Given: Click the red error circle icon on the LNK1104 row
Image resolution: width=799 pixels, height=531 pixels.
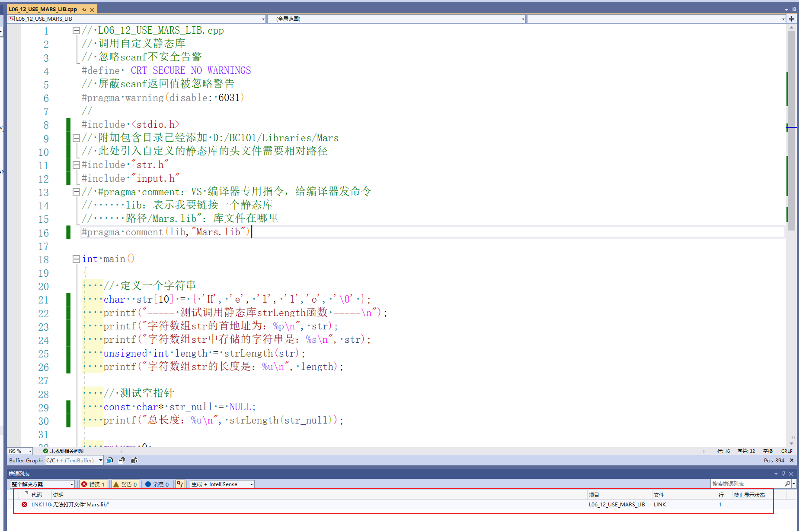Looking at the screenshot, I should (x=24, y=504).
